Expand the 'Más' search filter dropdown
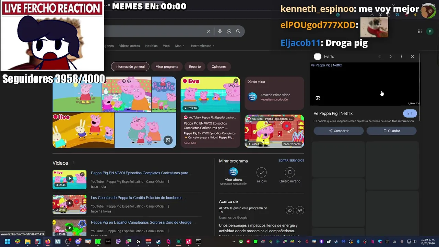The image size is (439, 247). [x=180, y=46]
